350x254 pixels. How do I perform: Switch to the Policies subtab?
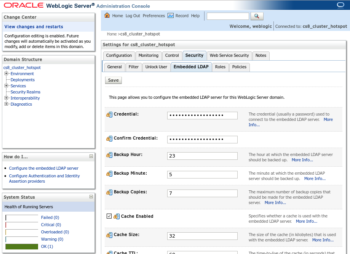click(239, 67)
